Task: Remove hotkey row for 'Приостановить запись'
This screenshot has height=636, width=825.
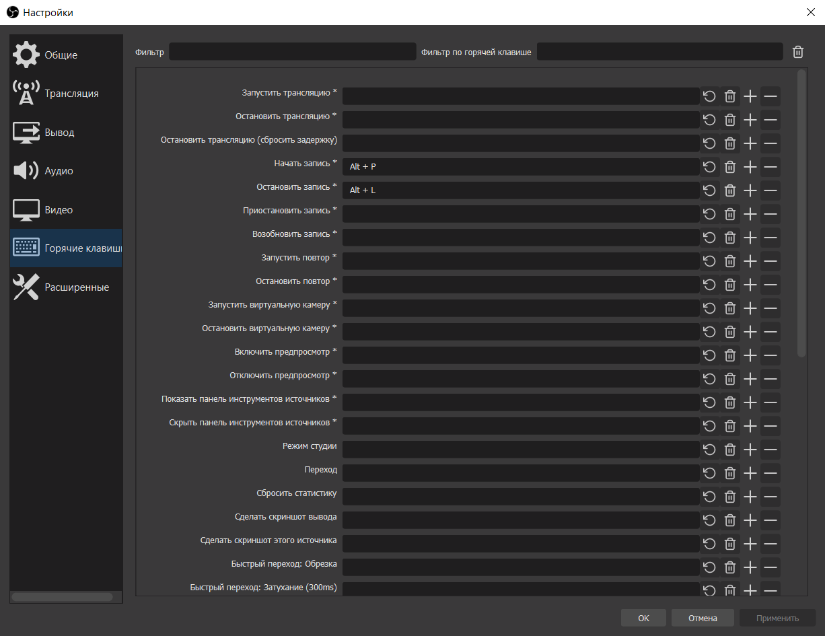Action: coord(770,214)
